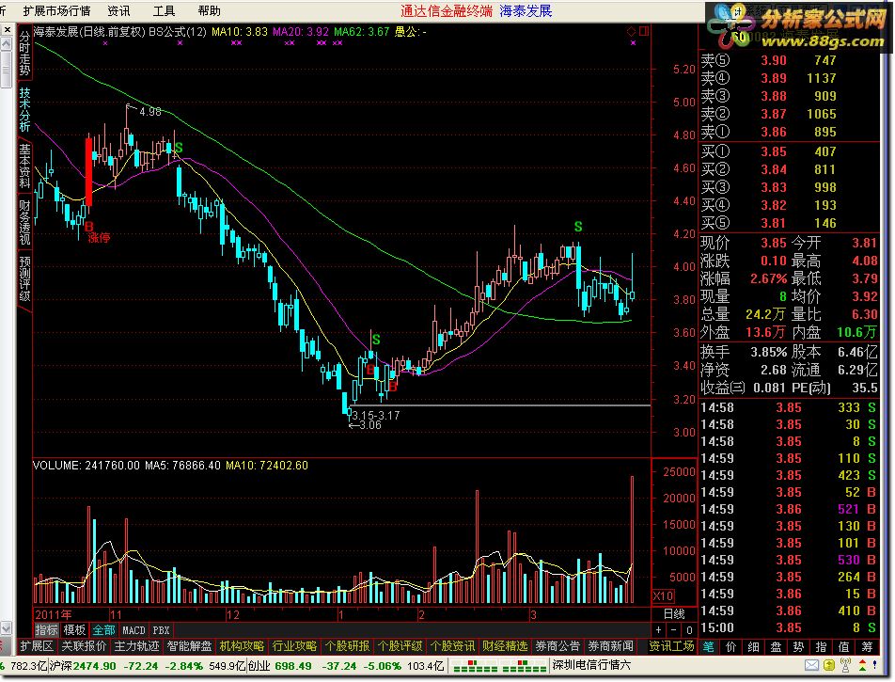Open the 扩展区 bottom tab
This screenshot has width=895, height=682.
[37, 646]
